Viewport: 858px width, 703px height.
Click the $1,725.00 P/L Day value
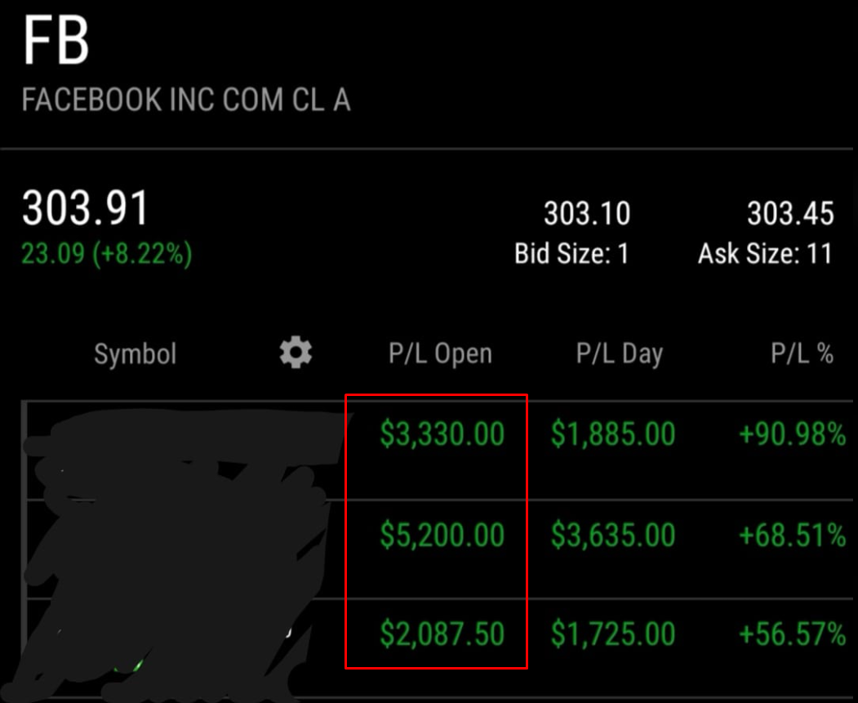613,634
